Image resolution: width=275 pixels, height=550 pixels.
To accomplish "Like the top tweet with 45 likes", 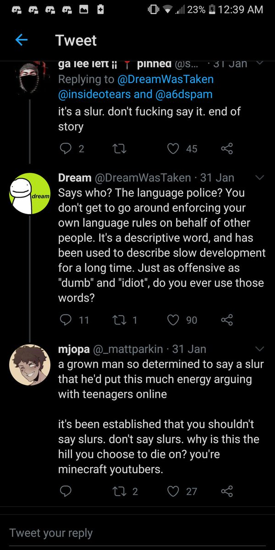I will click(x=173, y=148).
